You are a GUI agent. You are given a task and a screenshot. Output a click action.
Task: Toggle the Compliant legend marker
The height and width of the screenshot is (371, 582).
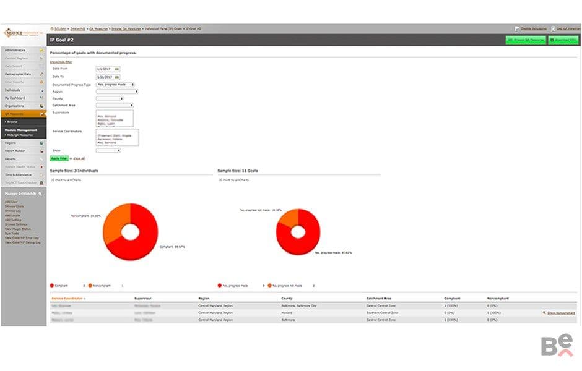point(52,286)
